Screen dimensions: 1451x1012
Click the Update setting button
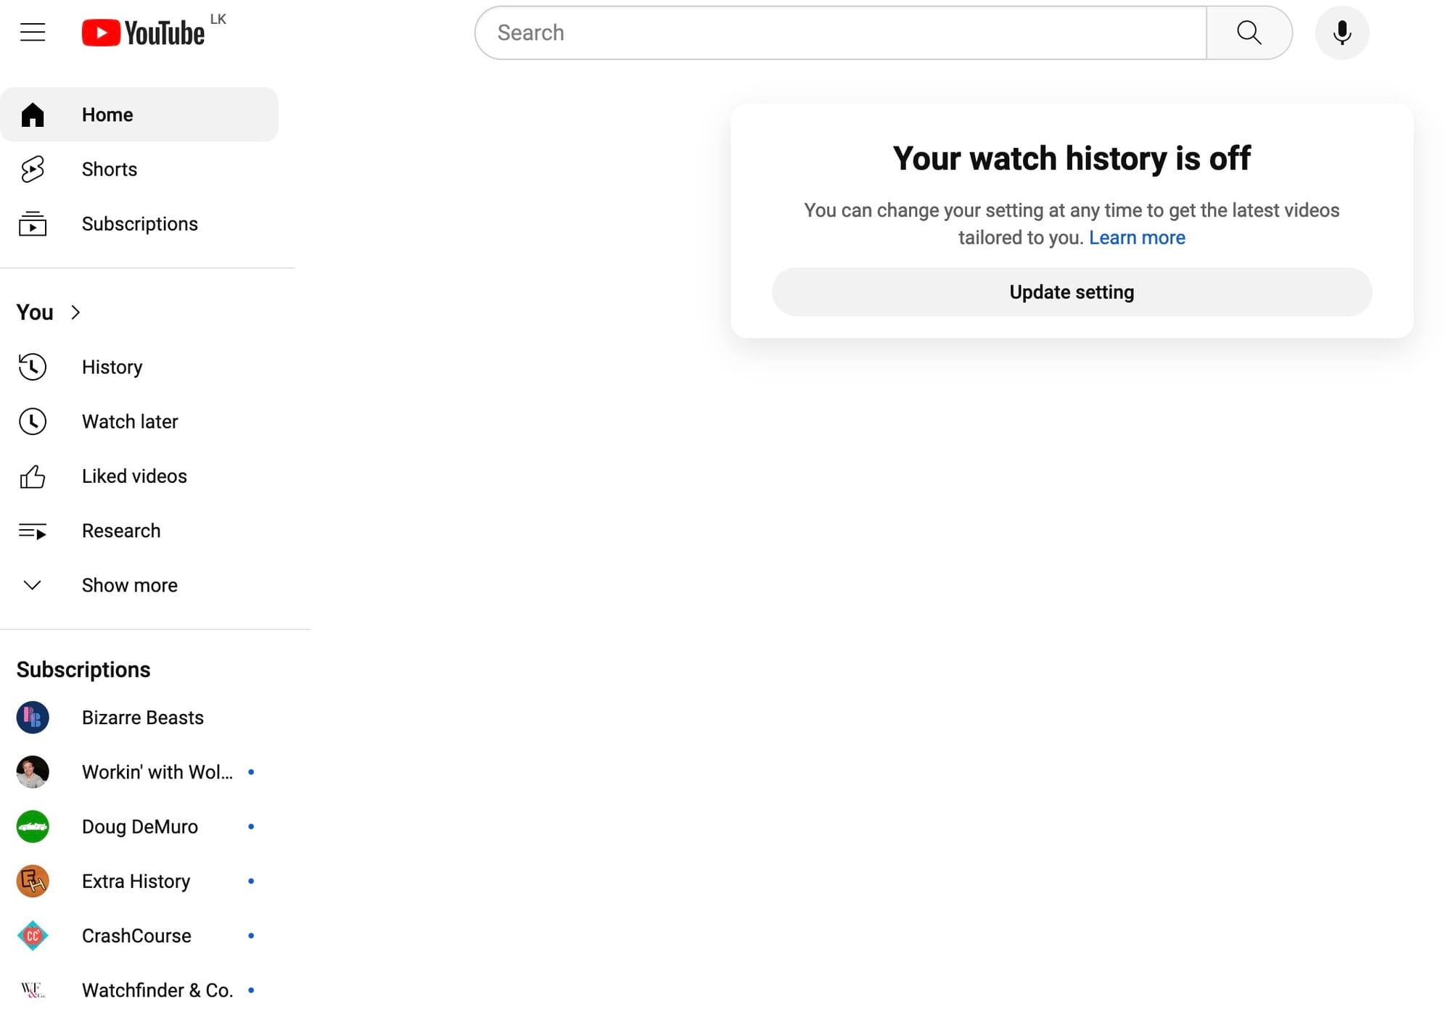[1071, 292]
